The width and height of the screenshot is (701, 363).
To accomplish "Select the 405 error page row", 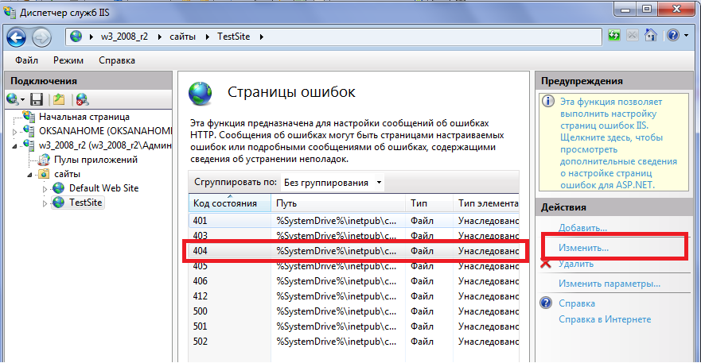I will coord(353,265).
